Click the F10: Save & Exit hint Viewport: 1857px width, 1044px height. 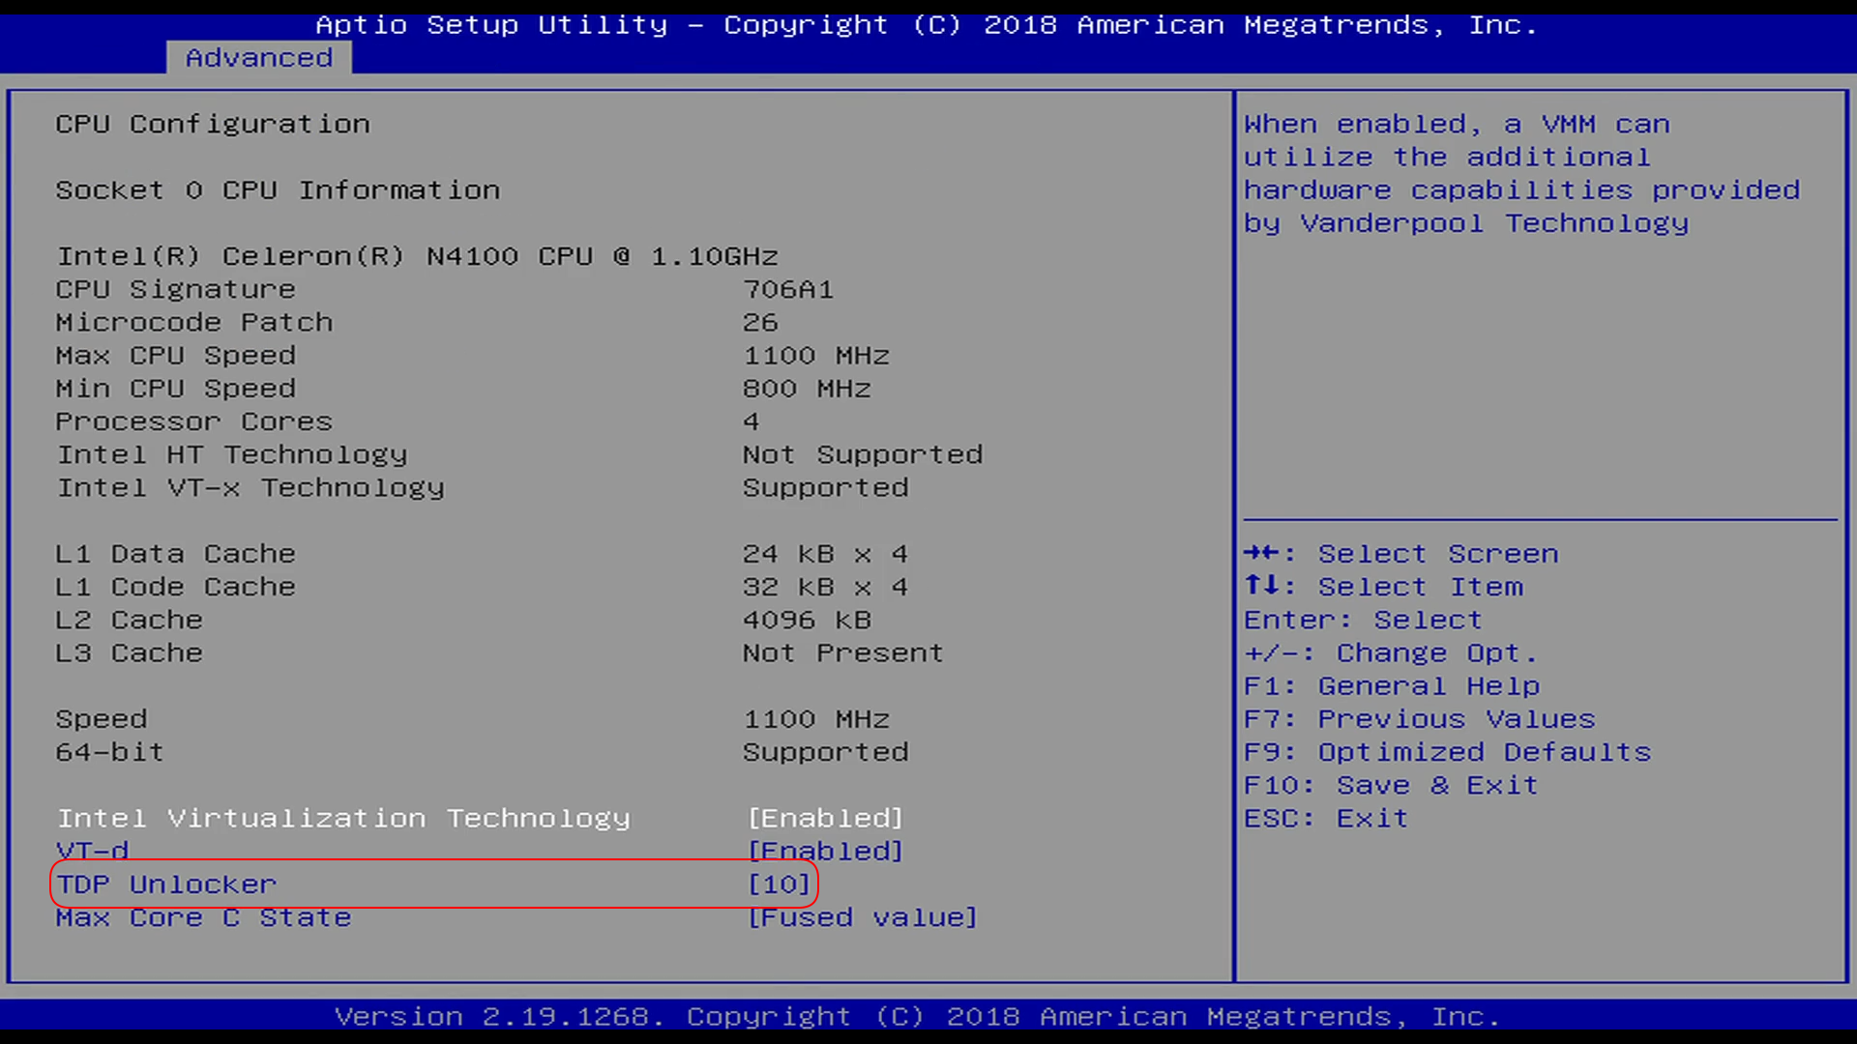(1391, 785)
